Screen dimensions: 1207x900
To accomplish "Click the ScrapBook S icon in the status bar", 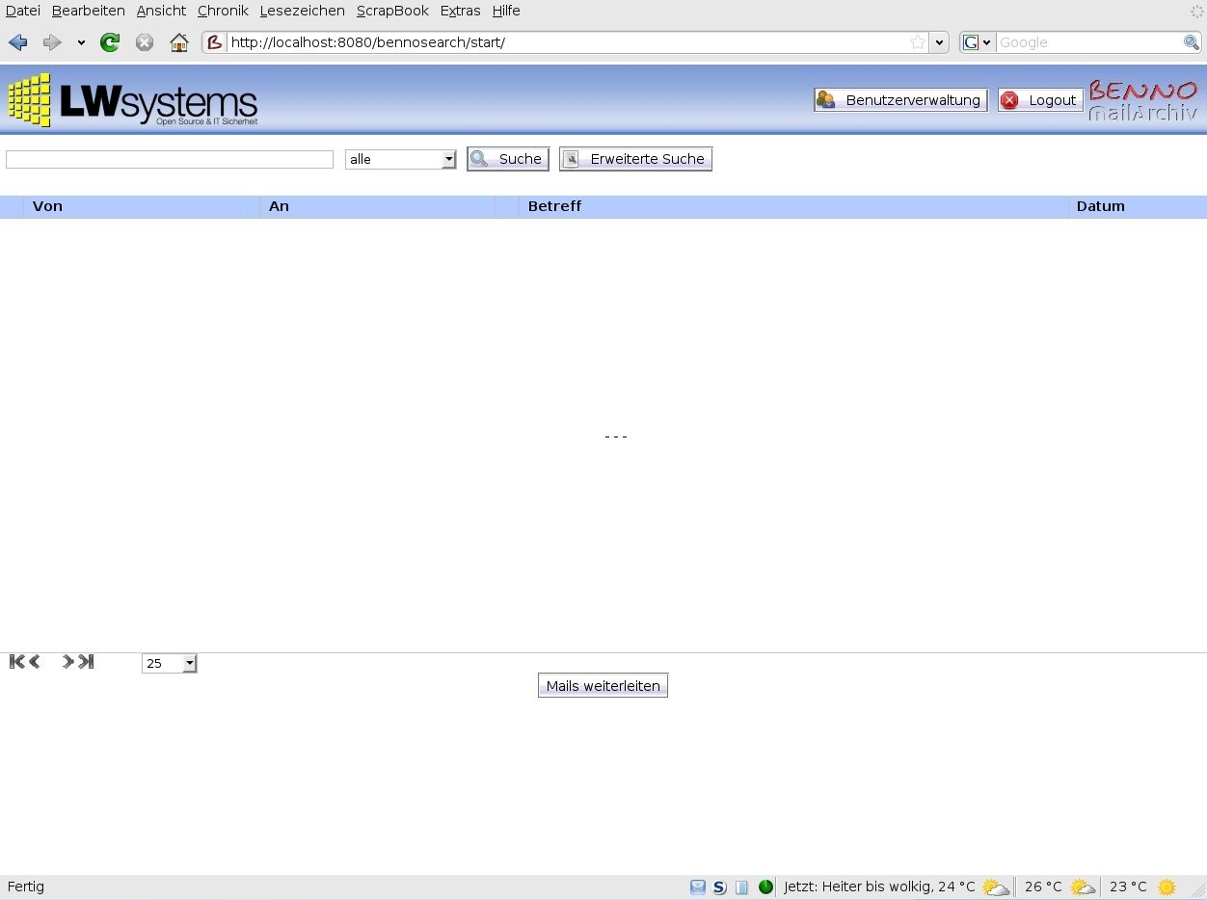I will click(718, 887).
